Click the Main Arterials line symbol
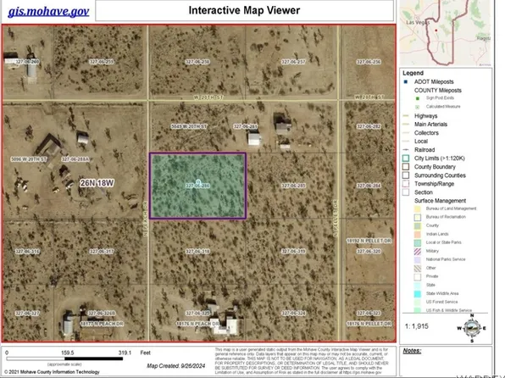Screen dimensions: 505x378 click(x=406, y=124)
